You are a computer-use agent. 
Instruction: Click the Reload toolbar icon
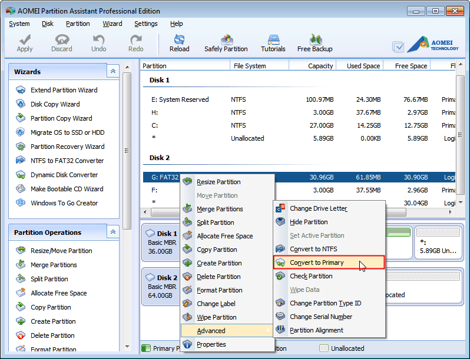pyautogui.click(x=179, y=44)
